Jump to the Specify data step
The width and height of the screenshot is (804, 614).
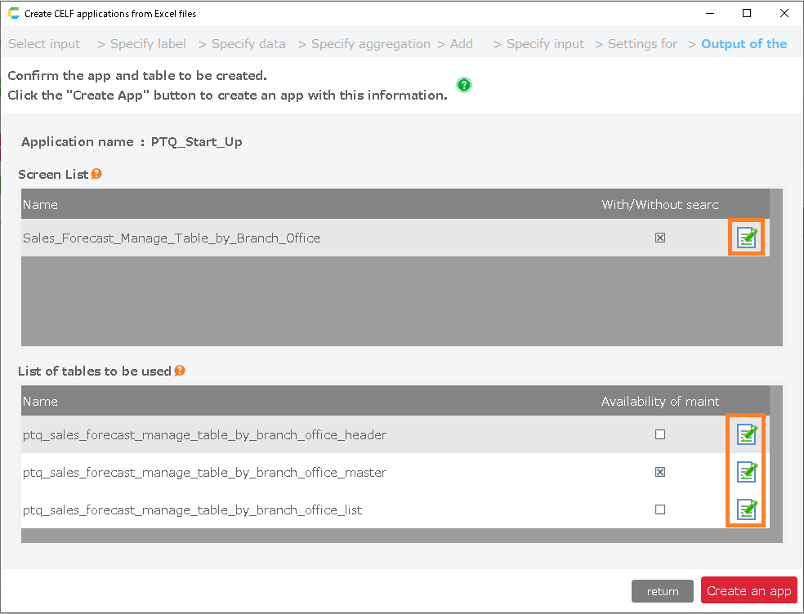(248, 44)
